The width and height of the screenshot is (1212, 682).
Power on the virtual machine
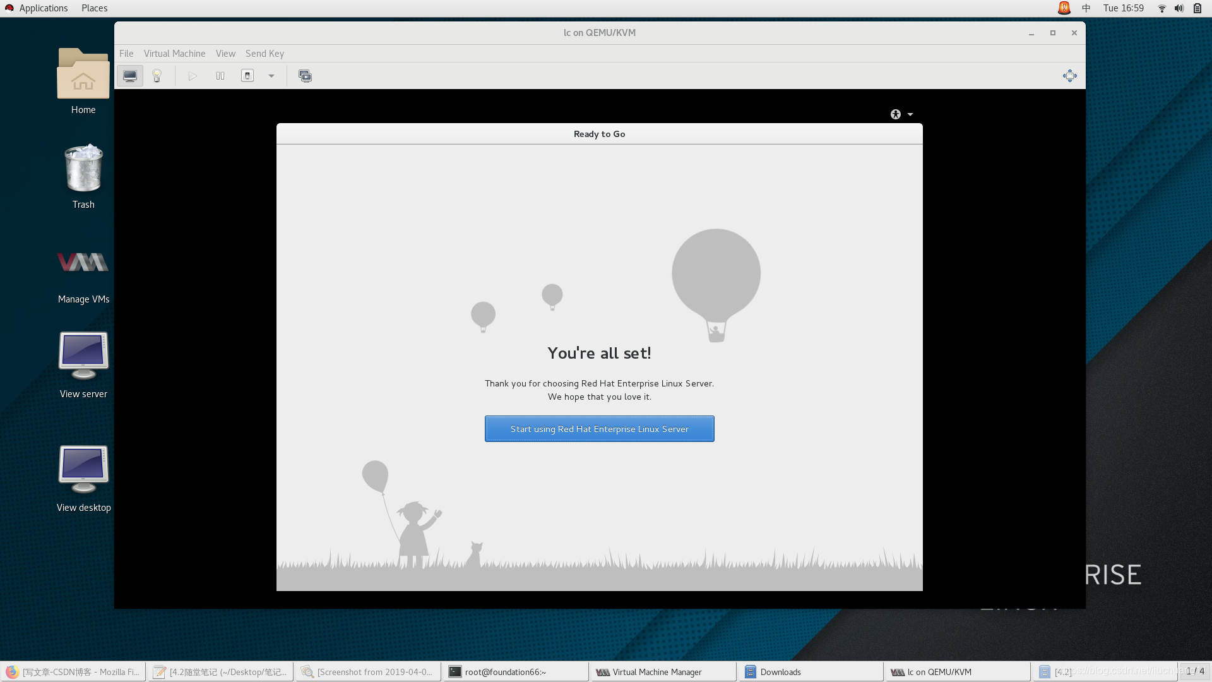193,76
